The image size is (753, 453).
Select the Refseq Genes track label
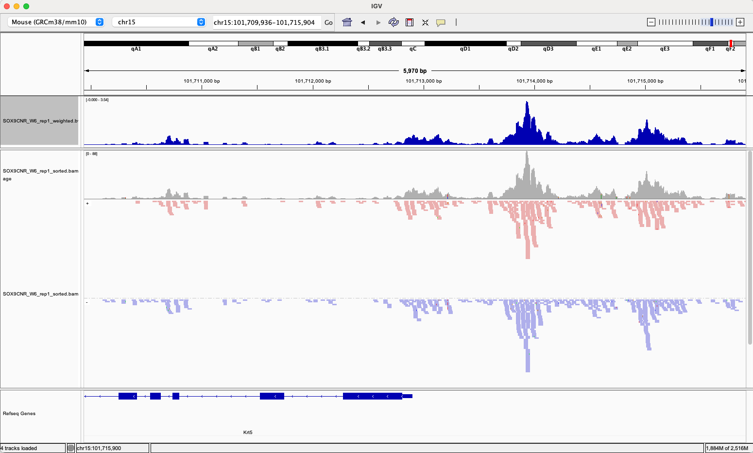(19, 414)
